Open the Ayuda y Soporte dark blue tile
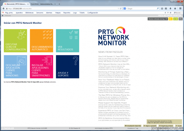The width and height of the screenshot is (184, 131). pos(67,67)
